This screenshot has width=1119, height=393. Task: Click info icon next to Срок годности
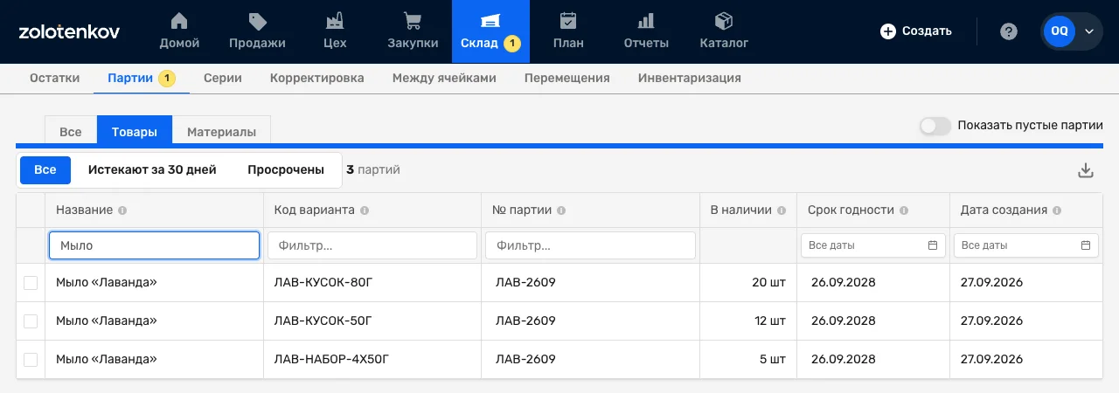point(904,210)
